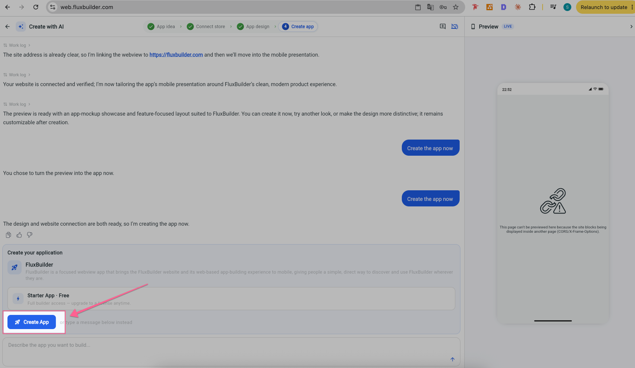Click Relaunch to update
This screenshot has width=635, height=368.
(x=604, y=7)
